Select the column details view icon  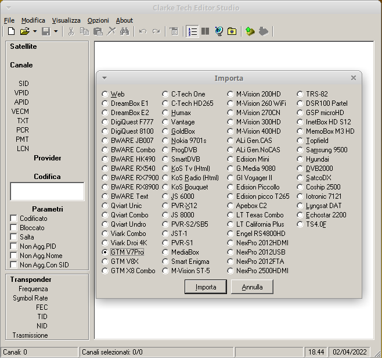tap(205, 31)
